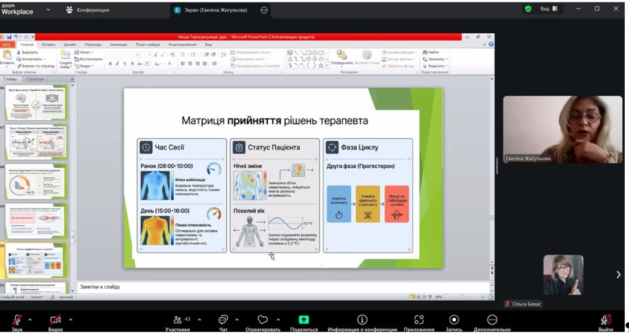Image resolution: width=629 pixels, height=333 pixels.
Task: Select the highlighted slide 50 thumbnail
Action: [37, 261]
